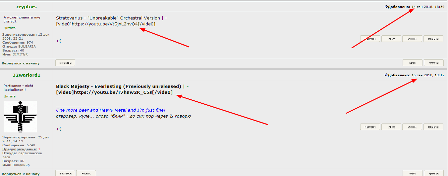
Task: Delete the Stratovarius post
Action: point(433,39)
